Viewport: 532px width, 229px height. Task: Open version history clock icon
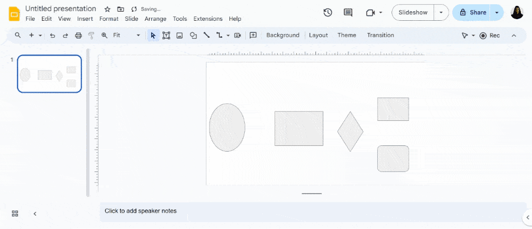coord(327,13)
